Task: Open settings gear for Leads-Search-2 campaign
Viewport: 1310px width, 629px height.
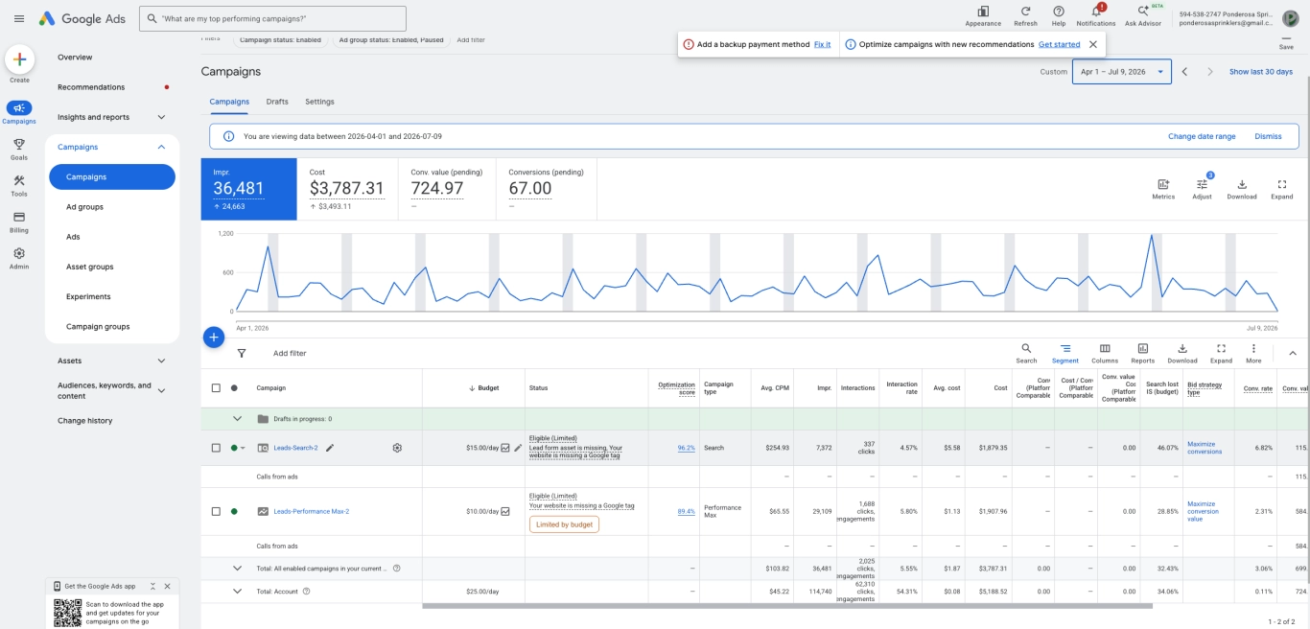Action: 397,448
